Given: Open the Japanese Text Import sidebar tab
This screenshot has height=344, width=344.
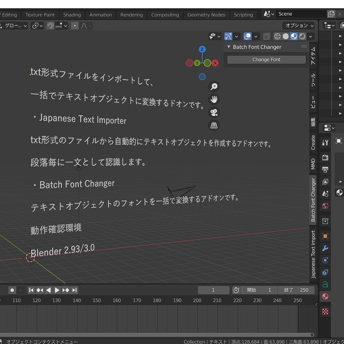Looking at the screenshot, I should (x=313, y=250).
